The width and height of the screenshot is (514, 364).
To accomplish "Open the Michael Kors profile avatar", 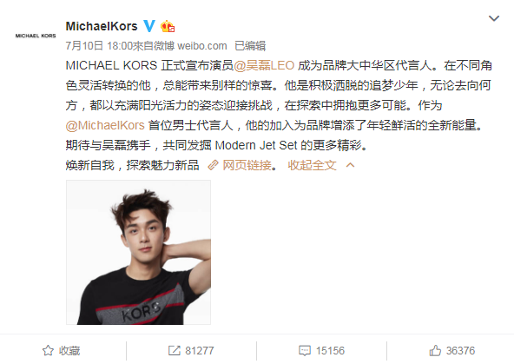I will (x=36, y=36).
